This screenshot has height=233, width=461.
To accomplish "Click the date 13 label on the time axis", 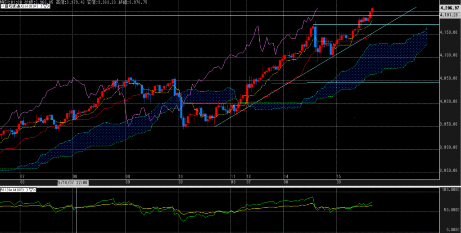I will tap(247, 178).
